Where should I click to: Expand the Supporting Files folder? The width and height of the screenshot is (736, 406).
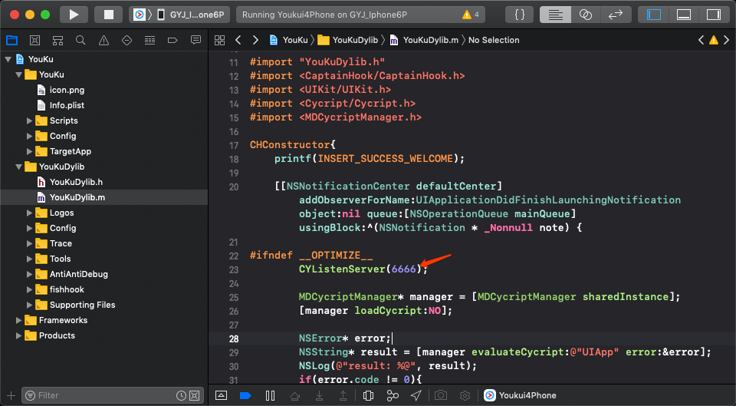pos(30,305)
